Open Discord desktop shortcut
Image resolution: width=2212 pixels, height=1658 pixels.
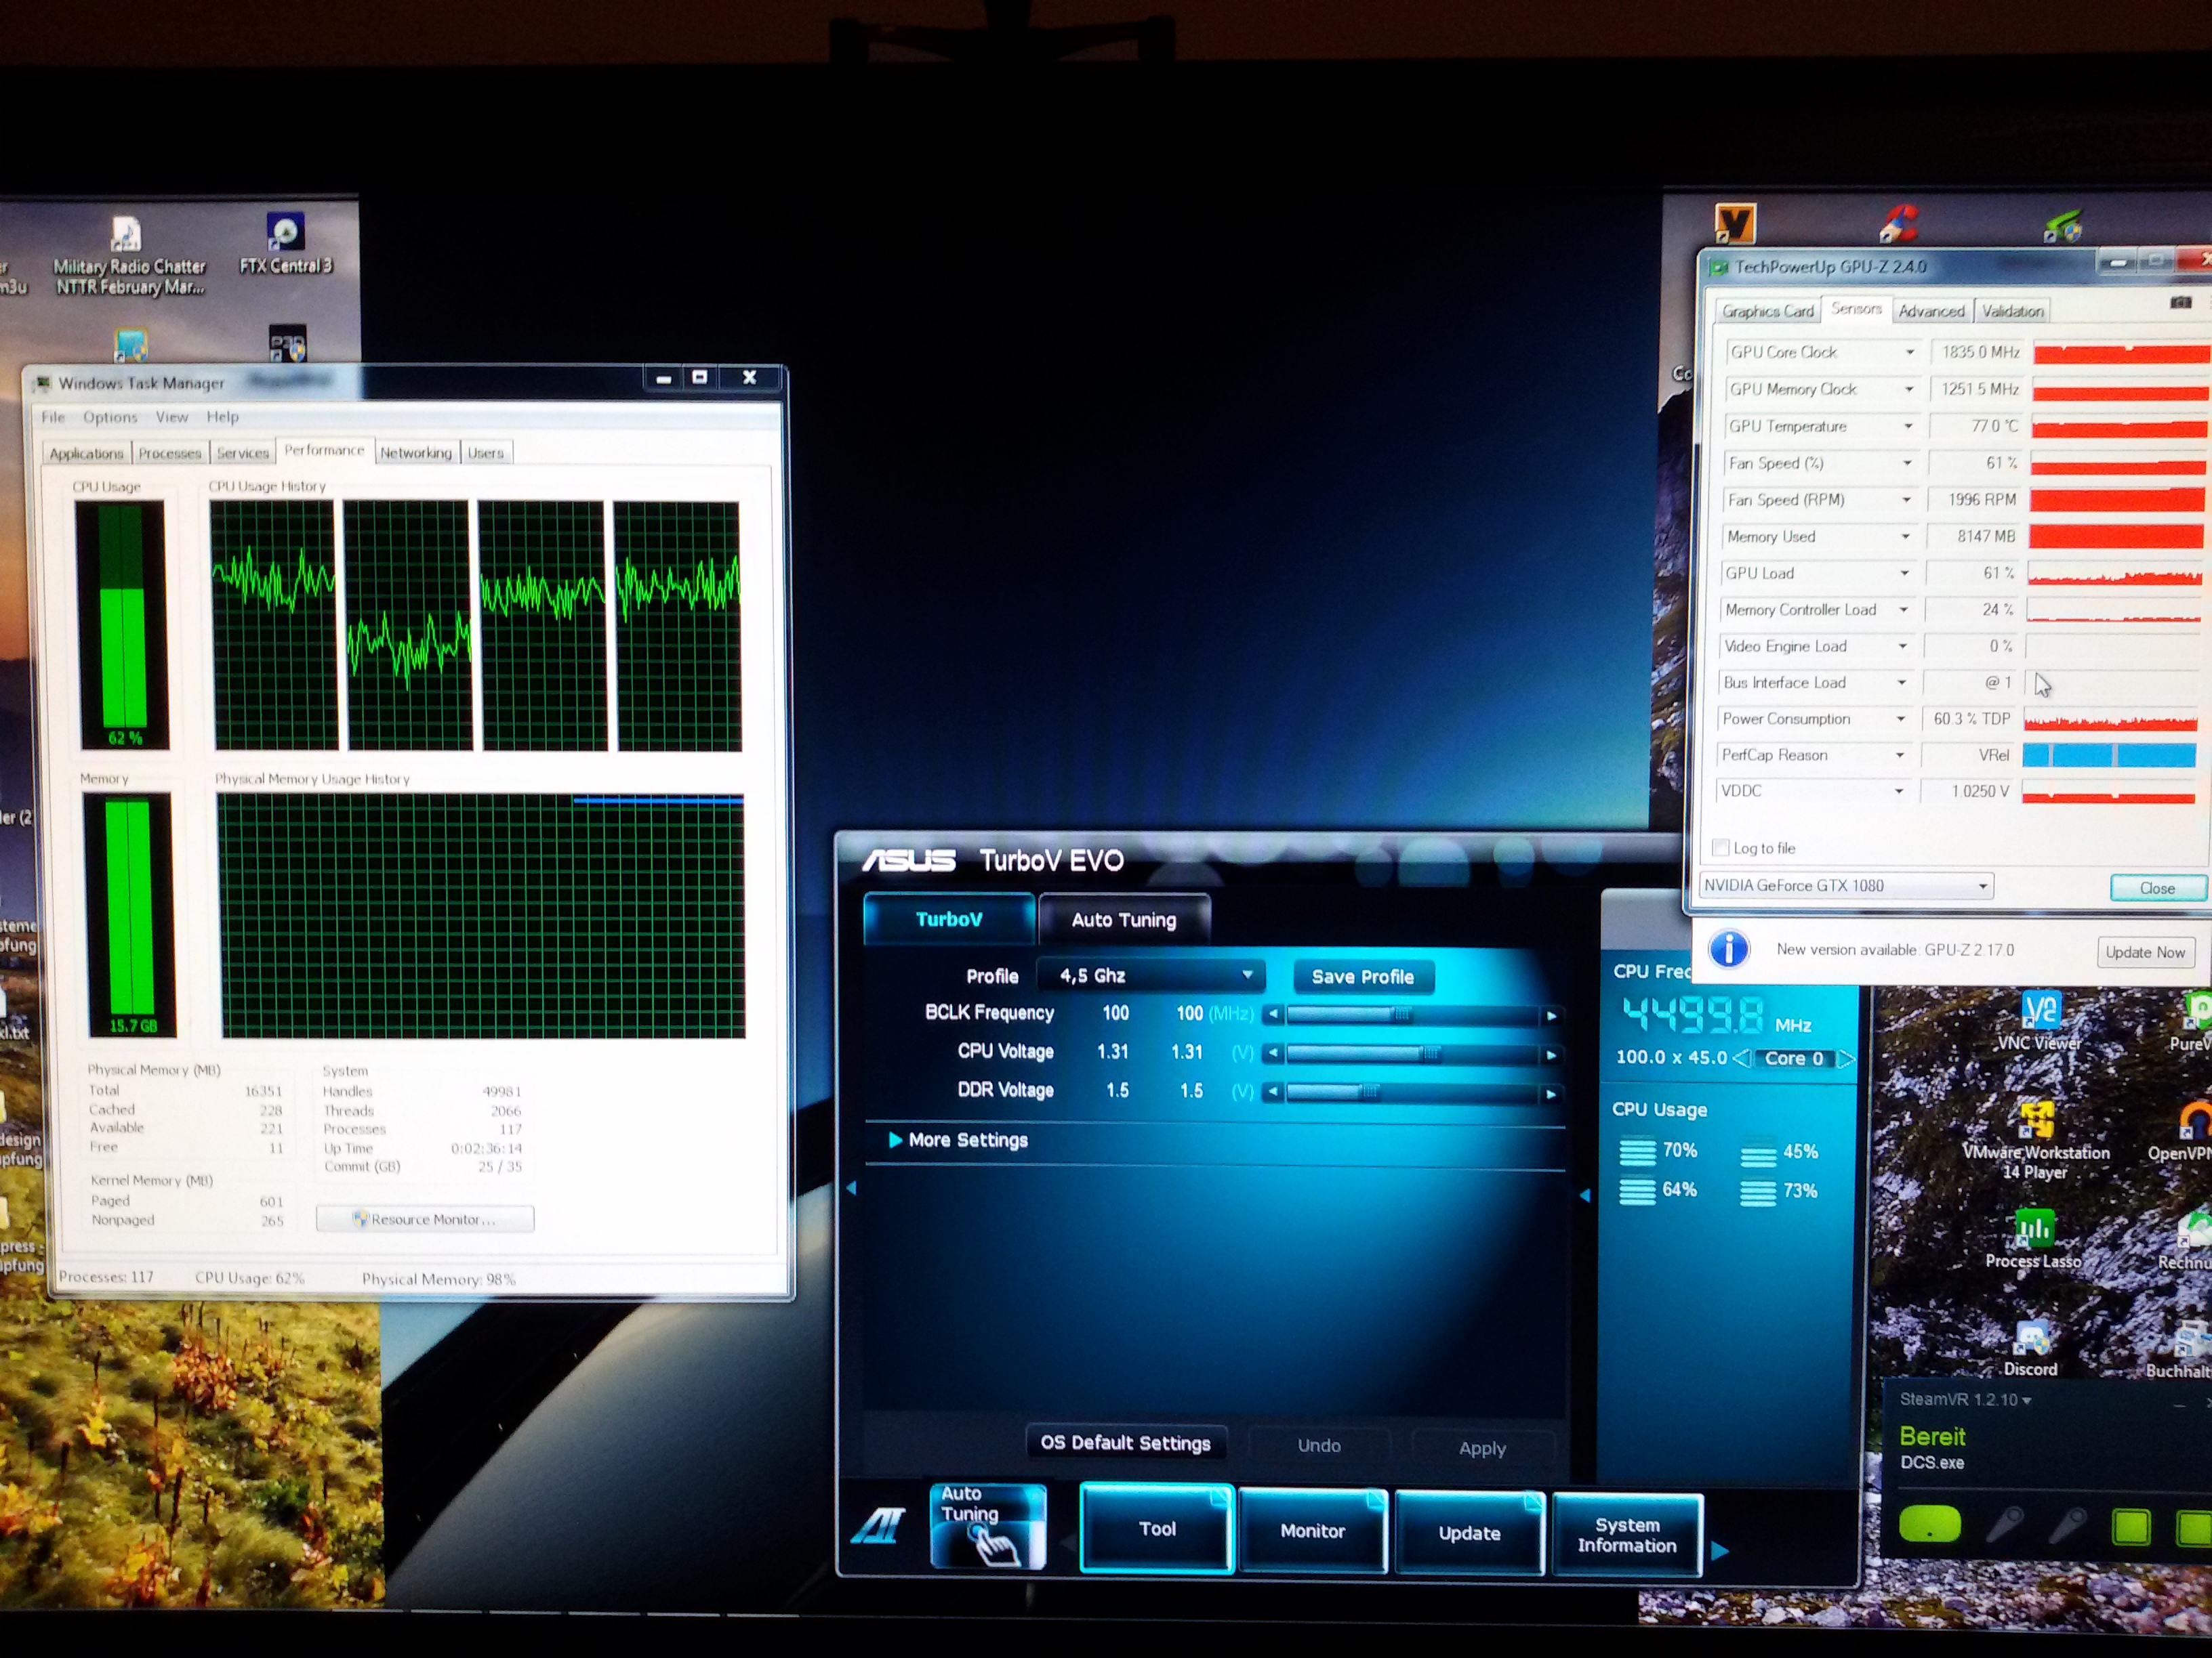tap(2030, 1347)
